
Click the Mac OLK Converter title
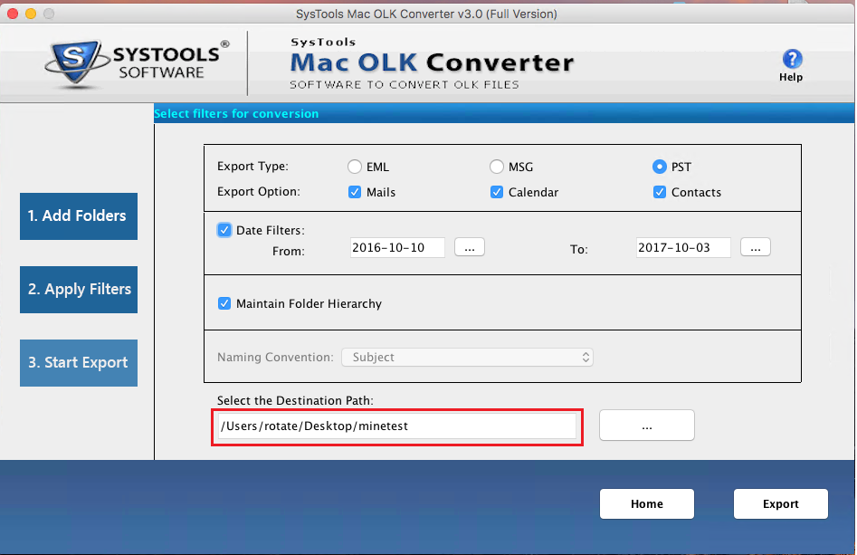click(432, 62)
